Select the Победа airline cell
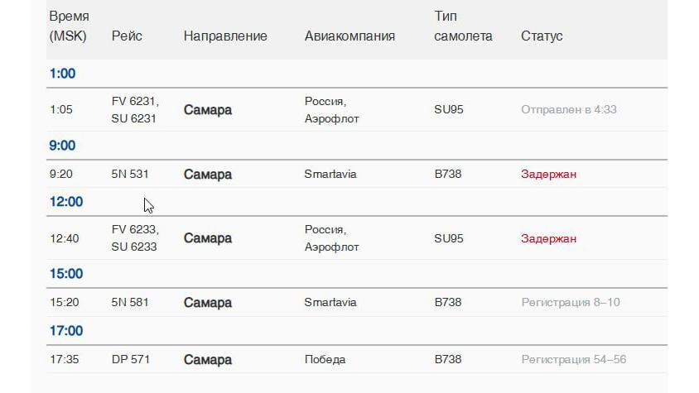699x393 pixels. click(325, 360)
